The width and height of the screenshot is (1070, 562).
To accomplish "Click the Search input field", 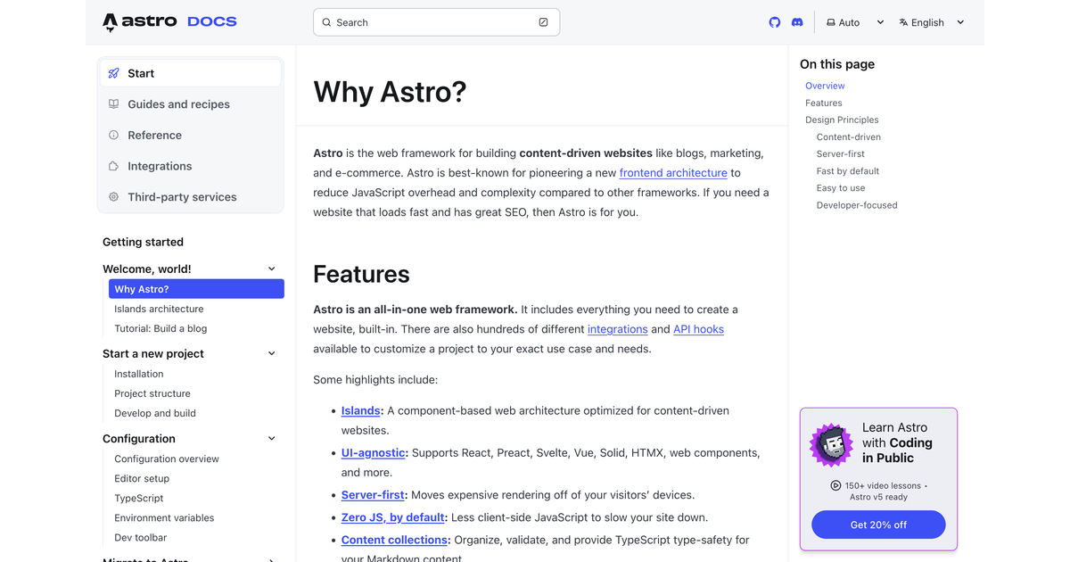I will 437,22.
